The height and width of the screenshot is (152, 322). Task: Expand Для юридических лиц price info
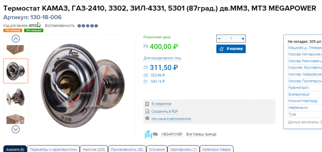click(162, 58)
